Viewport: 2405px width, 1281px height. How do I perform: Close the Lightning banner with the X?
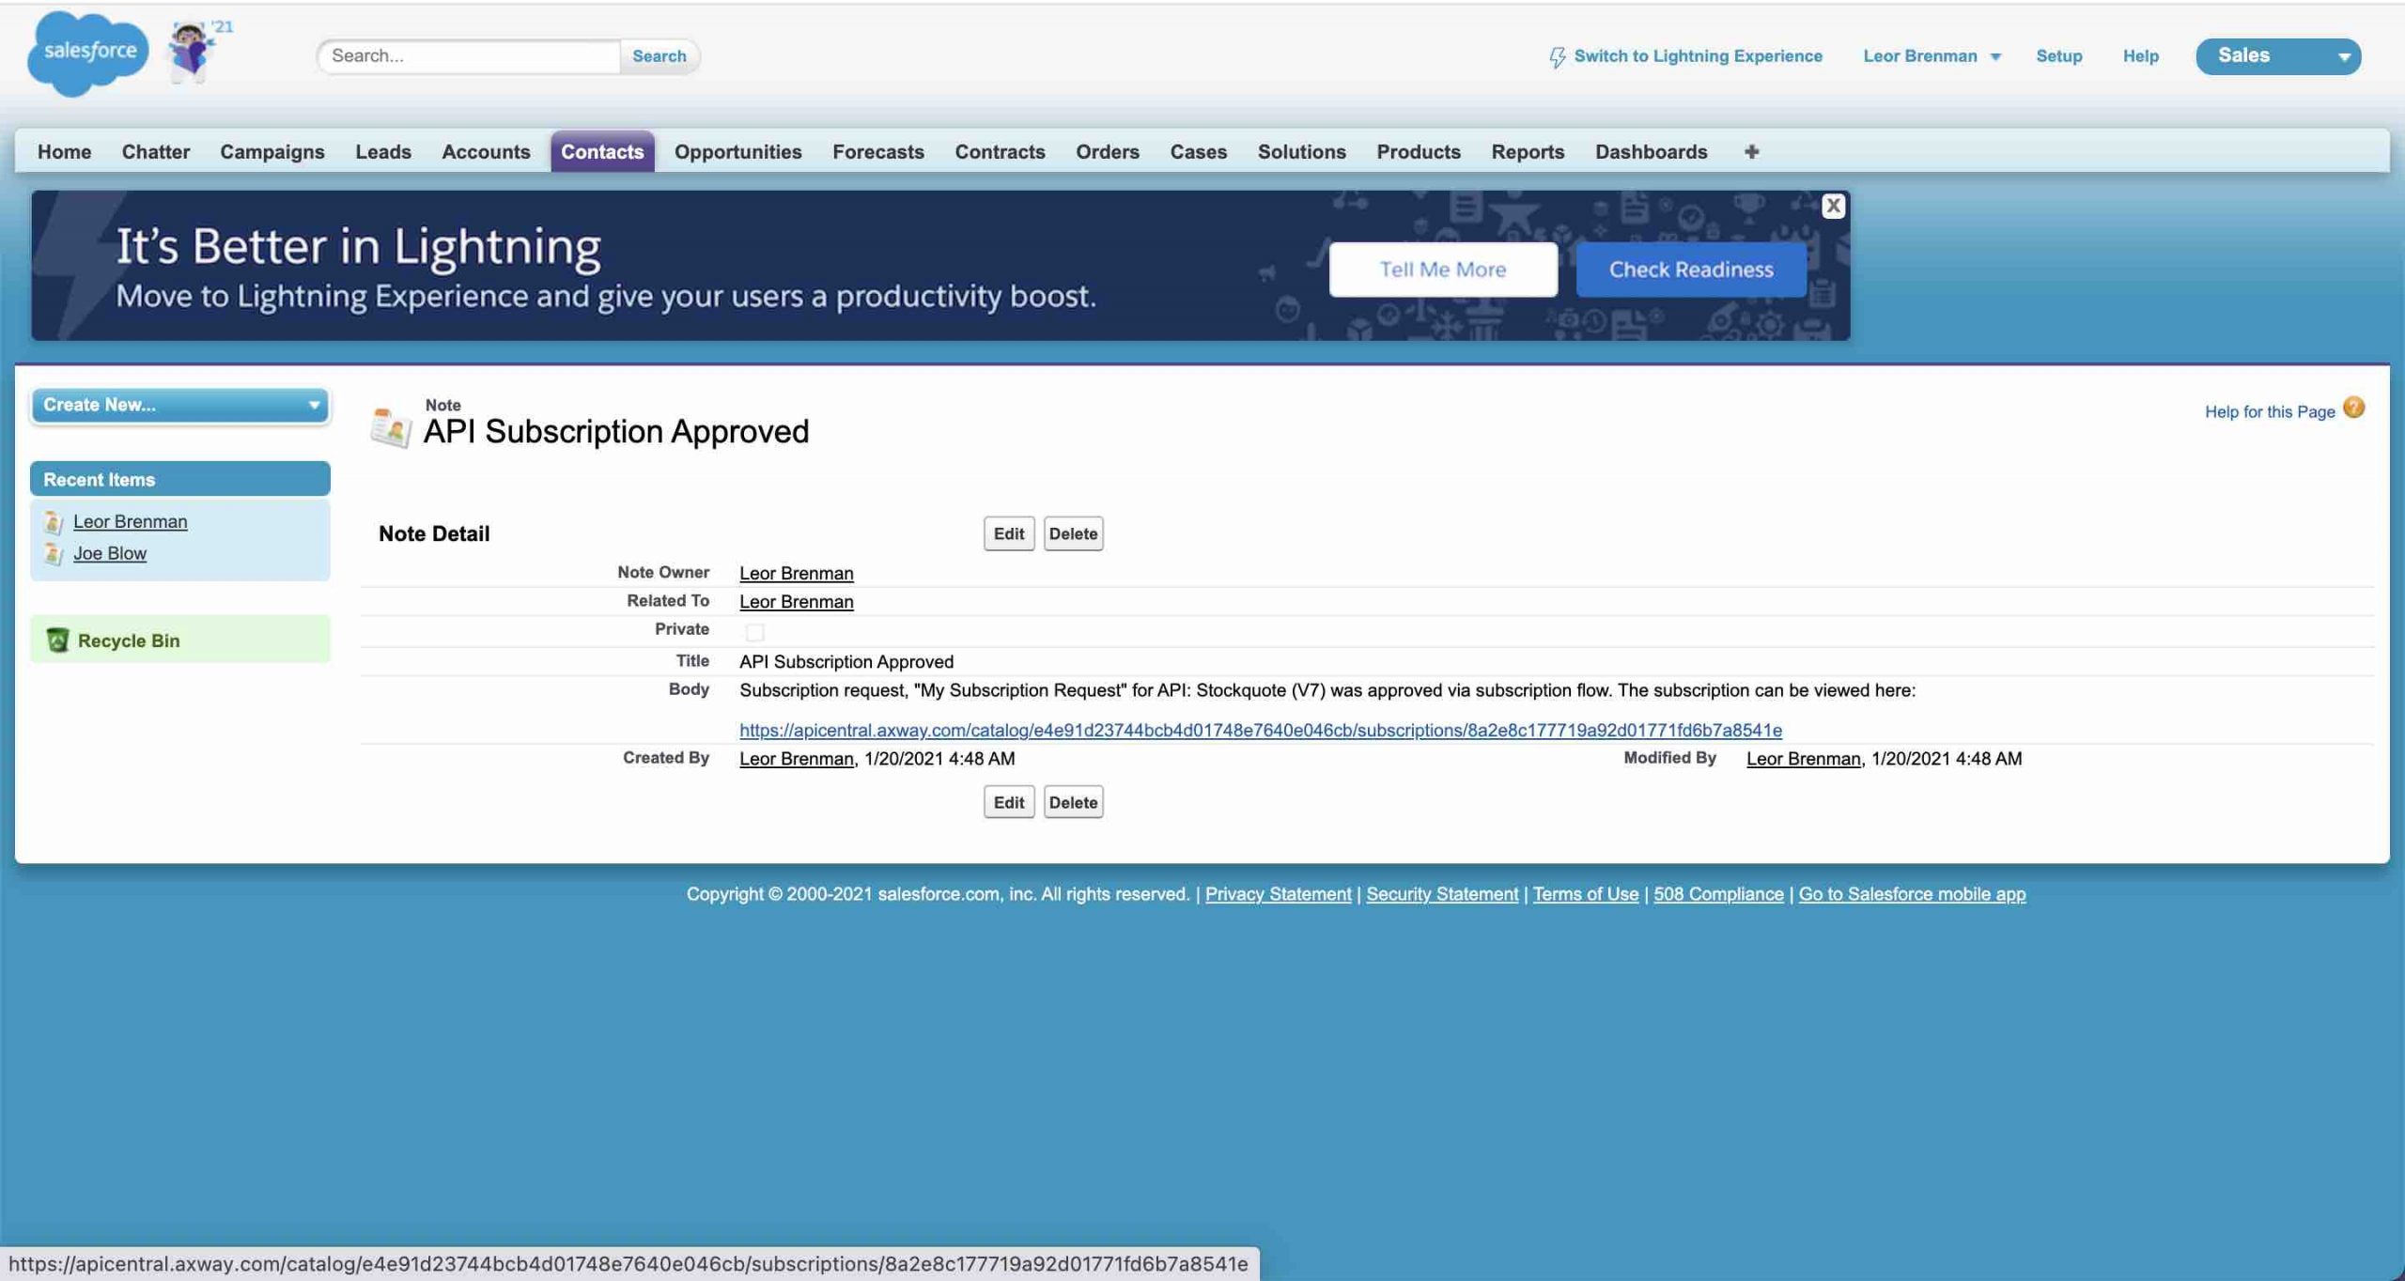pyautogui.click(x=1832, y=206)
